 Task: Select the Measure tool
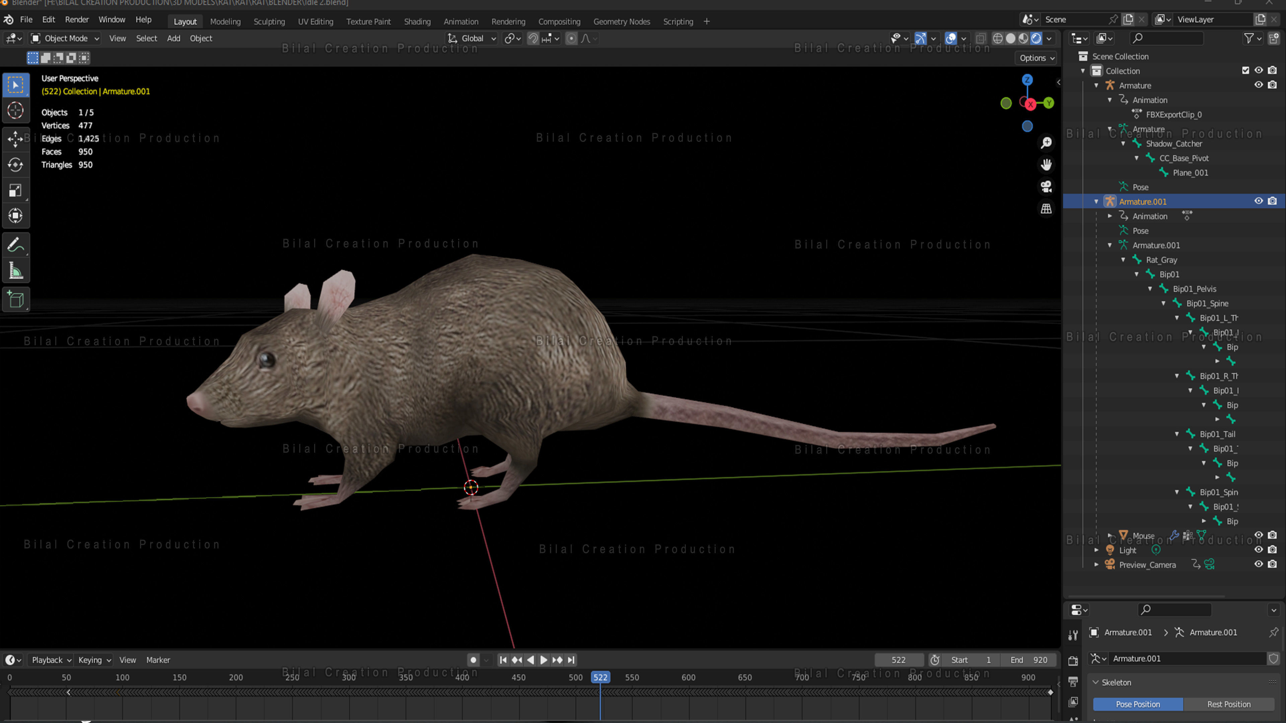coord(15,271)
